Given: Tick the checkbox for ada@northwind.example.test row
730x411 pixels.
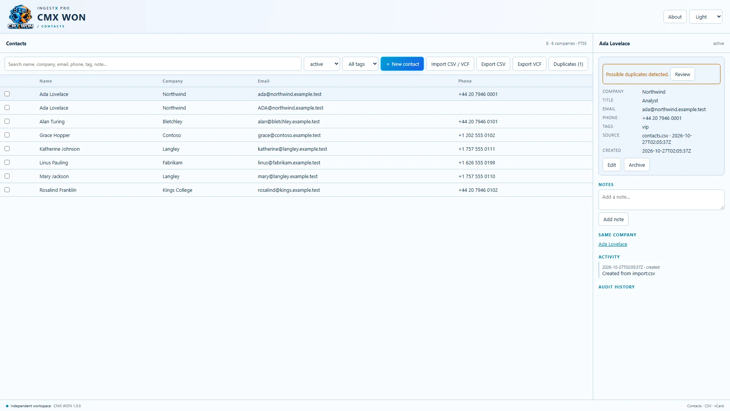Looking at the screenshot, I should pyautogui.click(x=7, y=94).
